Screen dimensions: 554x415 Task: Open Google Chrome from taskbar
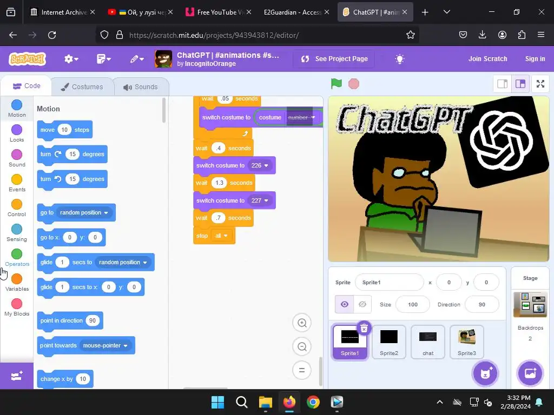313,402
